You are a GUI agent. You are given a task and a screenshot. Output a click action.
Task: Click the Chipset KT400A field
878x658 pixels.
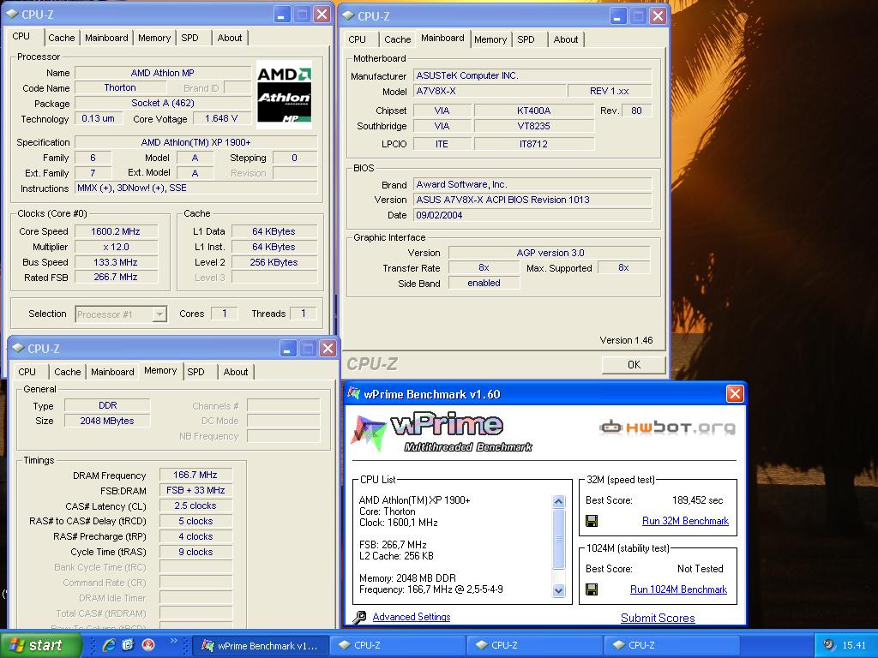point(533,111)
